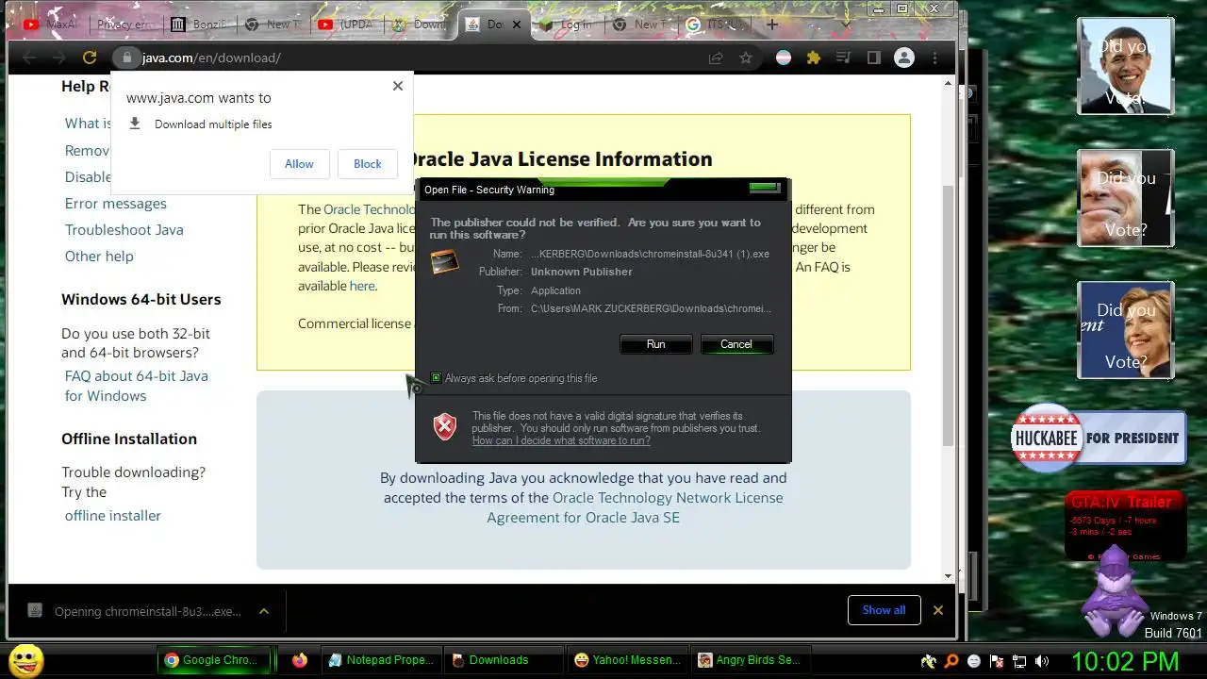Open Yahoo! Messenger from the taskbar

pyautogui.click(x=627, y=660)
